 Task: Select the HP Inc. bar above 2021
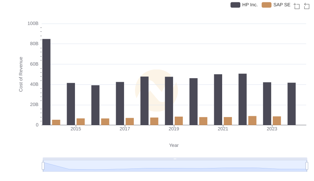pos(218,99)
